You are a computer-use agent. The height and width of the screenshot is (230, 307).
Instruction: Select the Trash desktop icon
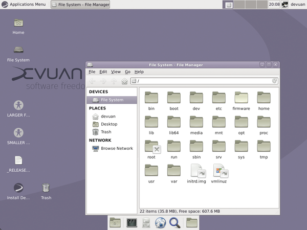point(46,192)
